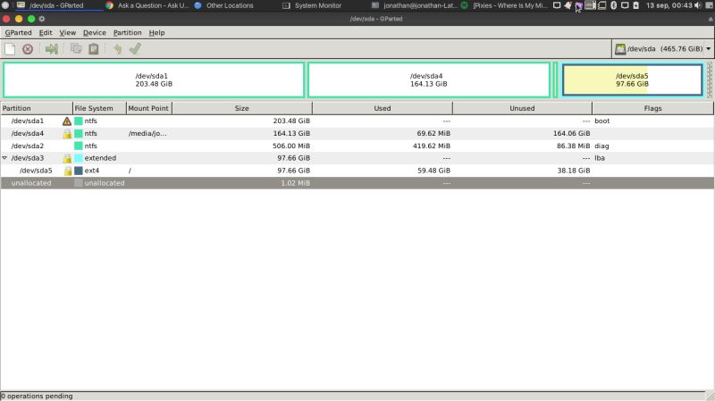The image size is (715, 401).
Task: Click the ext4 color swatch for /dev/sda5
Action: [79, 171]
